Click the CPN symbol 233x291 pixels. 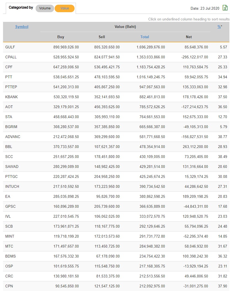(x=9, y=286)
